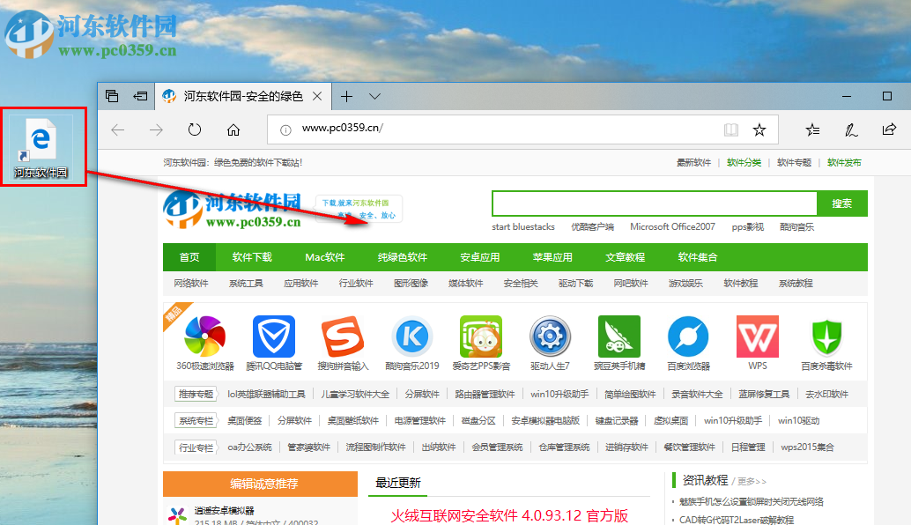
Task: Open the tab preview dropdown chevron
Action: pos(374,96)
